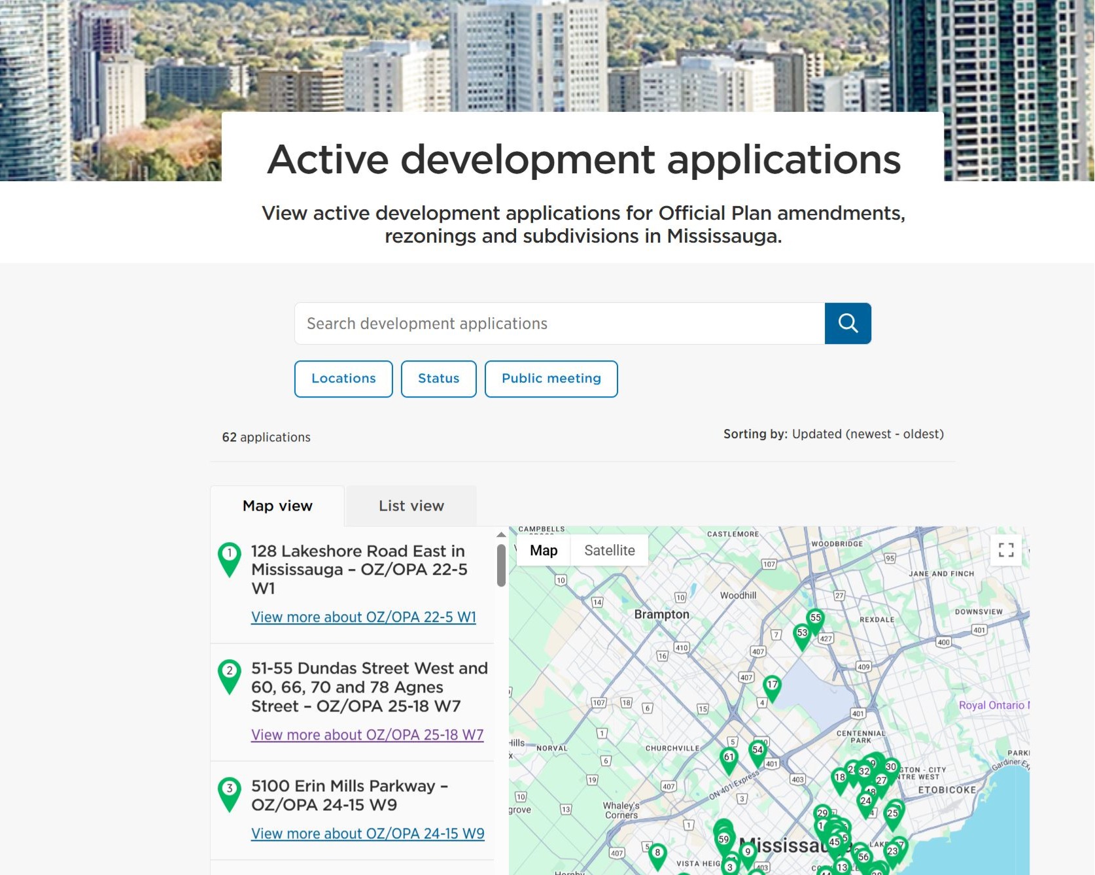Expand the Status filter
The image size is (1095, 875).
tap(438, 379)
